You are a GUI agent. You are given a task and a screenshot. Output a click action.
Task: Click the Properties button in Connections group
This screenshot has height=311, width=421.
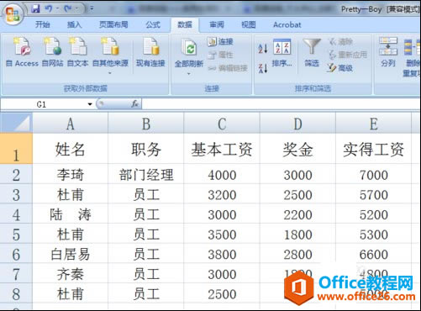click(220, 55)
